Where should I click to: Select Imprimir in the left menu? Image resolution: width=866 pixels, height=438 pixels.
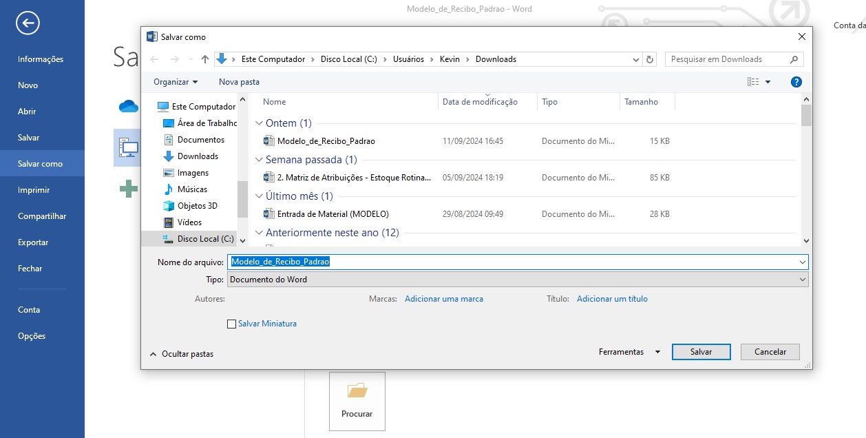tap(34, 190)
